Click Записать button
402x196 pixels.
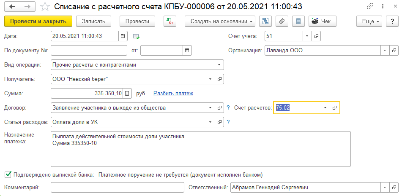[x=93, y=21]
